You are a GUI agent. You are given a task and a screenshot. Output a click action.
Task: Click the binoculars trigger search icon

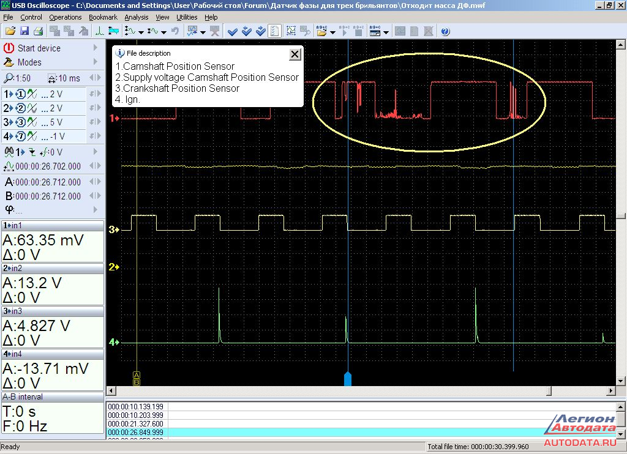pos(9,152)
